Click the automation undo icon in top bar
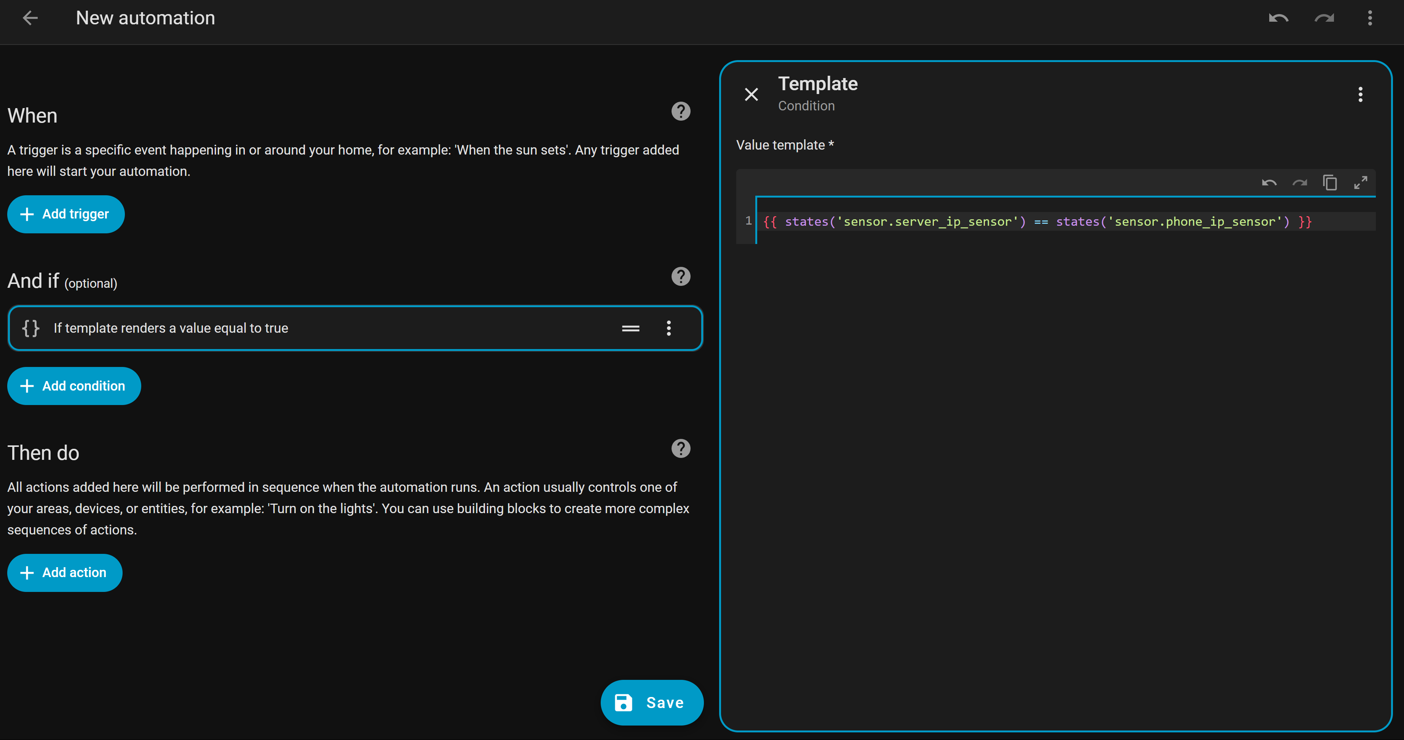Screen dimensions: 1404x740 1278,18
